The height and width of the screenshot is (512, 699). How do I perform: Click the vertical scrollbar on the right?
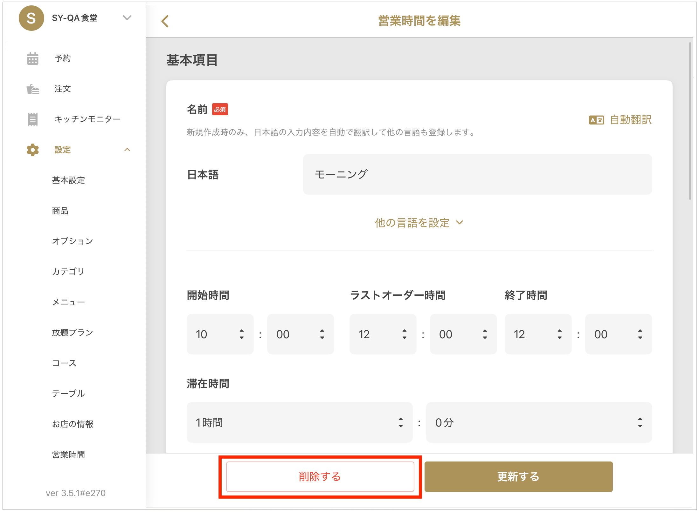(690, 121)
